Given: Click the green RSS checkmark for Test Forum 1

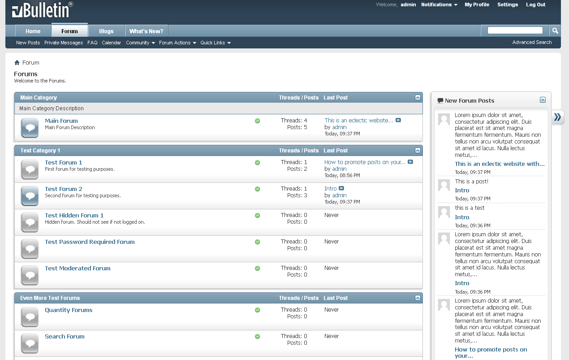Looking at the screenshot, I should pos(257,162).
